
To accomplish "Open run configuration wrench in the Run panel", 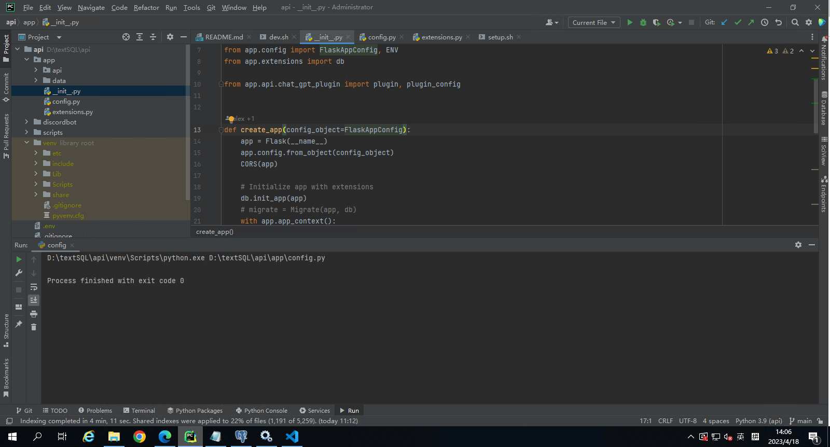I will pyautogui.click(x=19, y=273).
